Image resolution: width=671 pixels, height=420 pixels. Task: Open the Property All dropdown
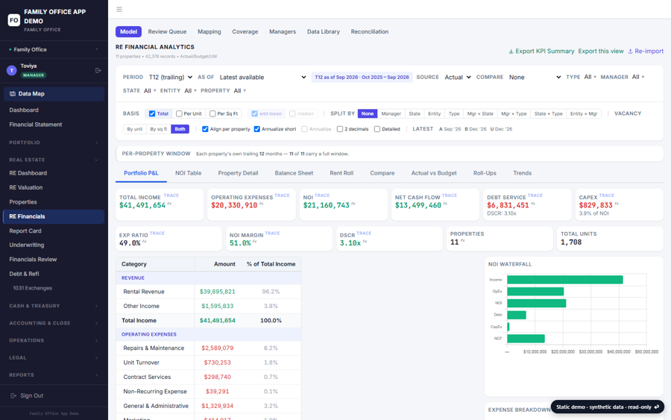[x=240, y=91]
